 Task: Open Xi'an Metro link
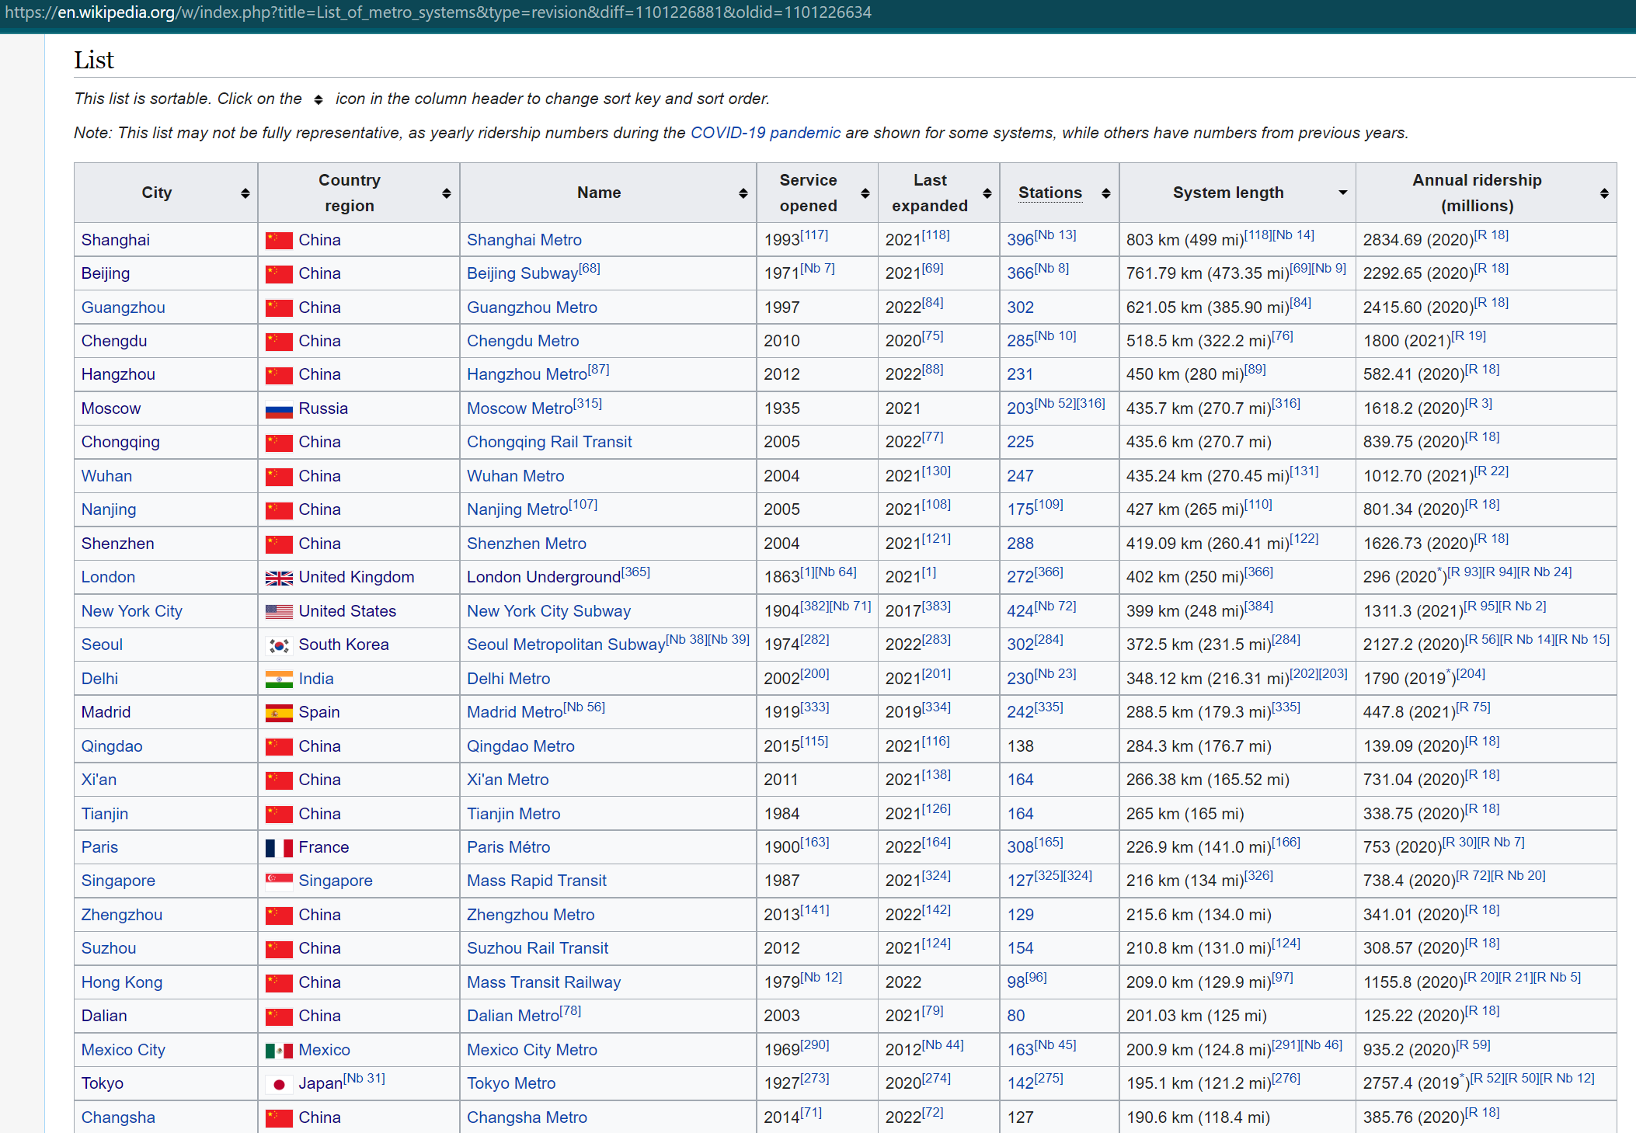(507, 780)
